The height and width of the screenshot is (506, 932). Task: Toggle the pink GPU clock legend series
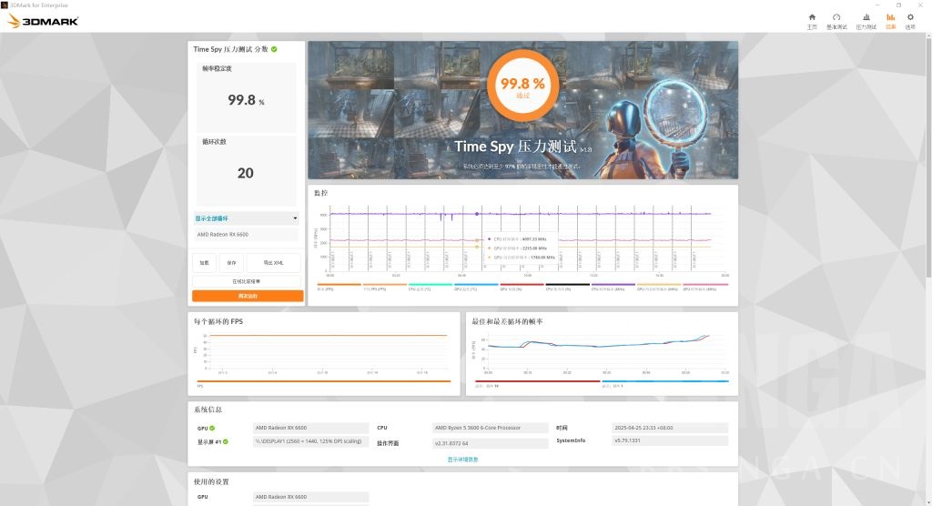705,287
